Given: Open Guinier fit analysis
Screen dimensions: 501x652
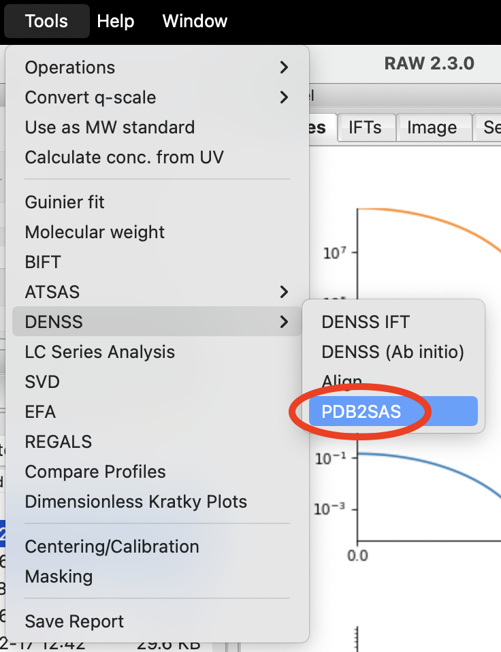Looking at the screenshot, I should point(157,202).
